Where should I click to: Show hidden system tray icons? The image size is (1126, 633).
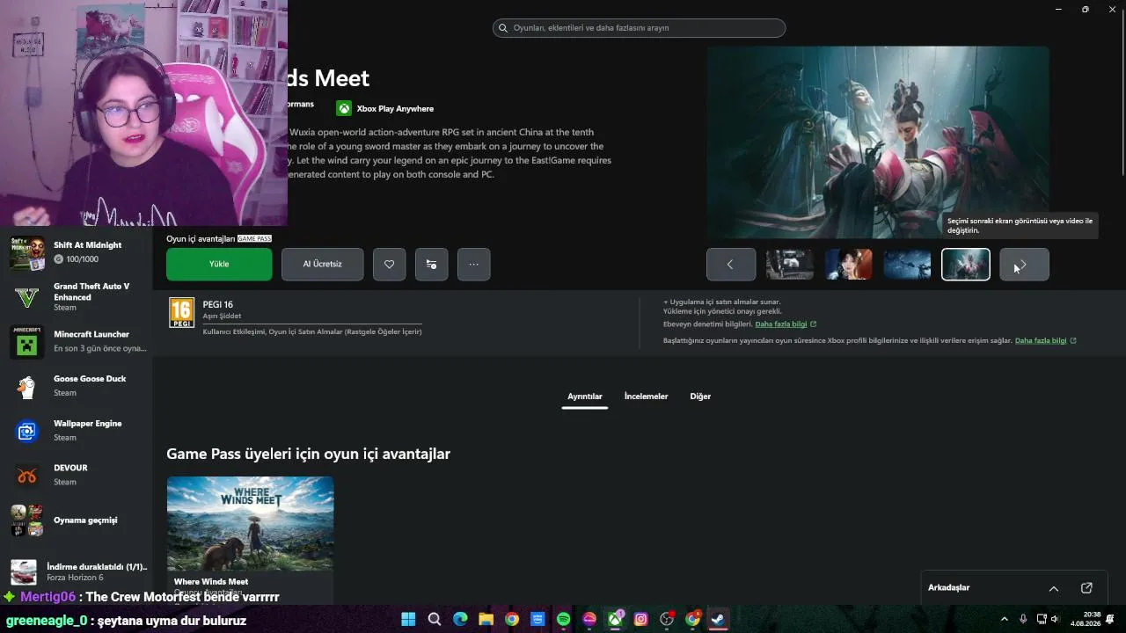pos(1005,619)
